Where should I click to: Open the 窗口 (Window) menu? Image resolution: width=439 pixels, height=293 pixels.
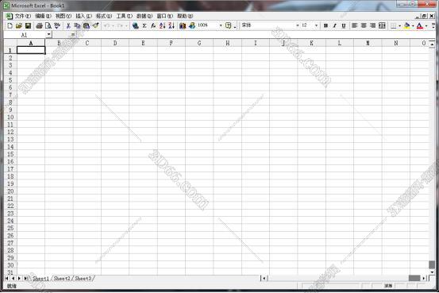(165, 16)
